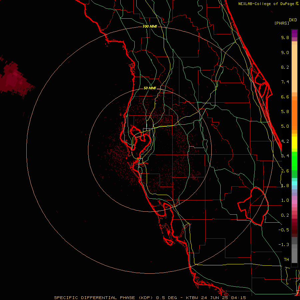
Task: Click the 2.6 value on color scale
Action: (285, 171)
